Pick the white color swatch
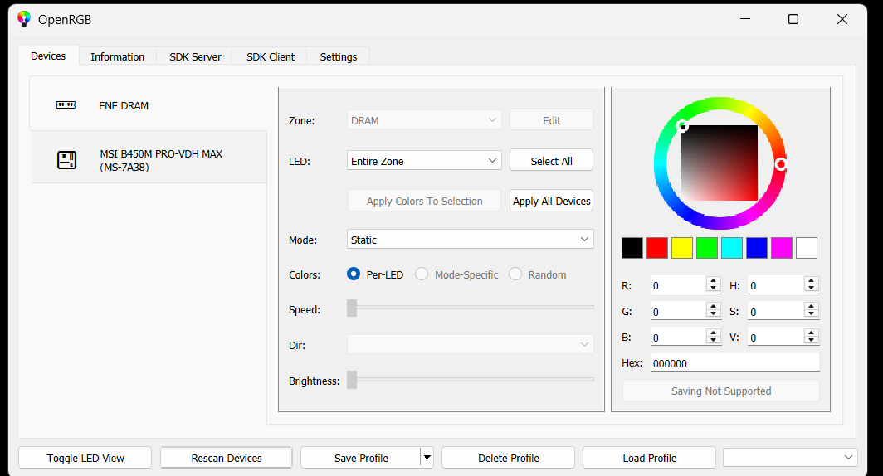883x476 pixels. [x=807, y=248]
